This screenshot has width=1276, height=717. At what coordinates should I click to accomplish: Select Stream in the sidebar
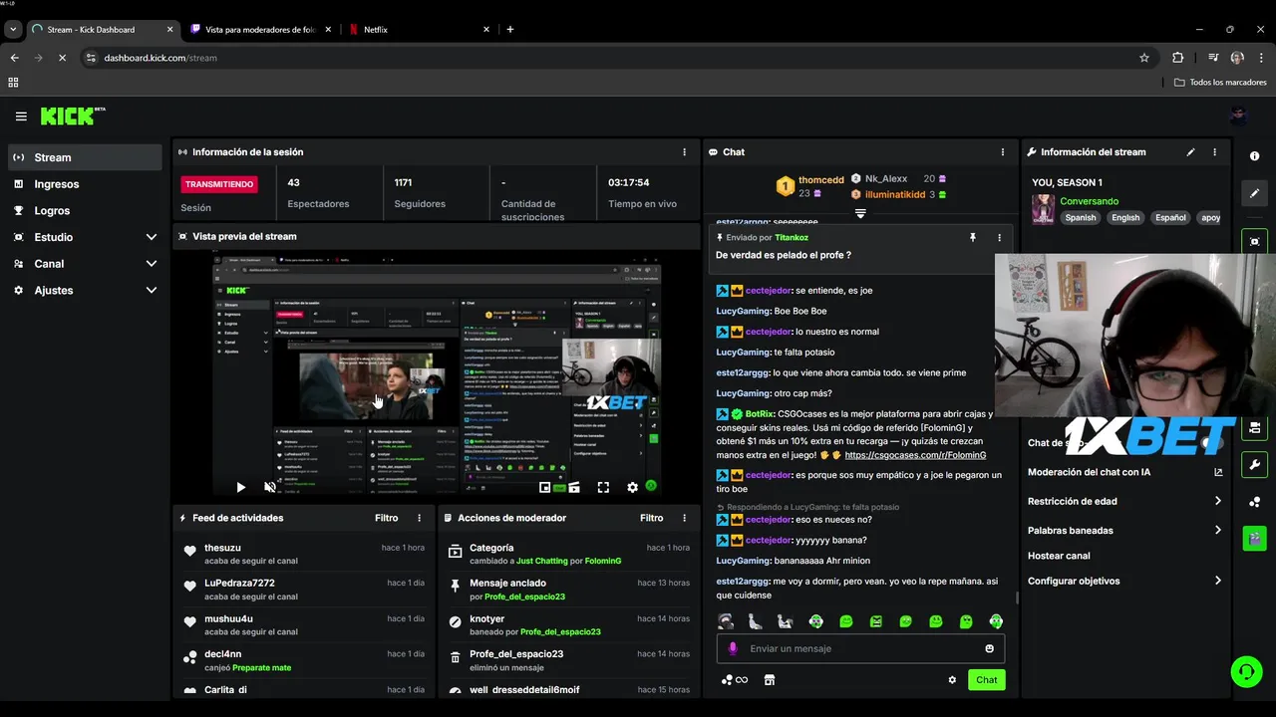85,157
